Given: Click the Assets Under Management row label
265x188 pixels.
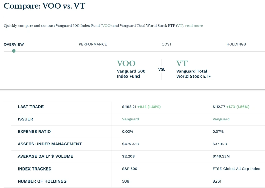Looking at the screenshot, I should click(50, 144).
